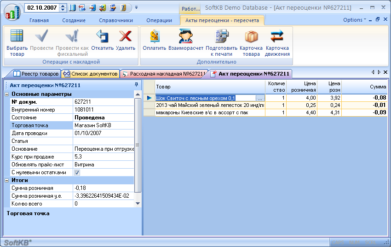
Task: Decrease the date with the down stepper arrow
Action: click(x=63, y=10)
